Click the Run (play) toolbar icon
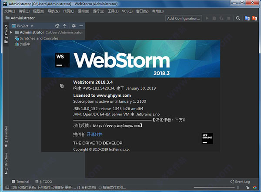The image size is (261, 192). tap(207, 18)
